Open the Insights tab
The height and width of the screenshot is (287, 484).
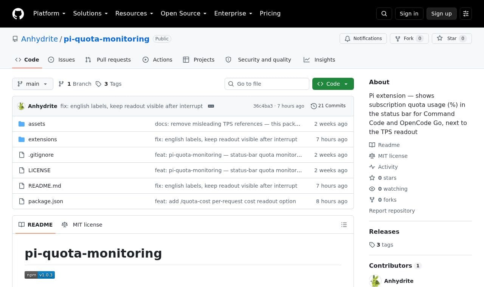pos(319,60)
